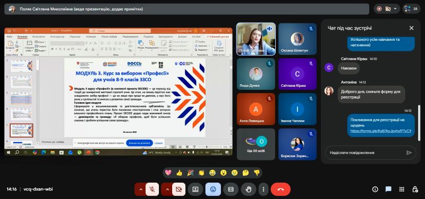Send the clapping hands reaction

click(201, 173)
